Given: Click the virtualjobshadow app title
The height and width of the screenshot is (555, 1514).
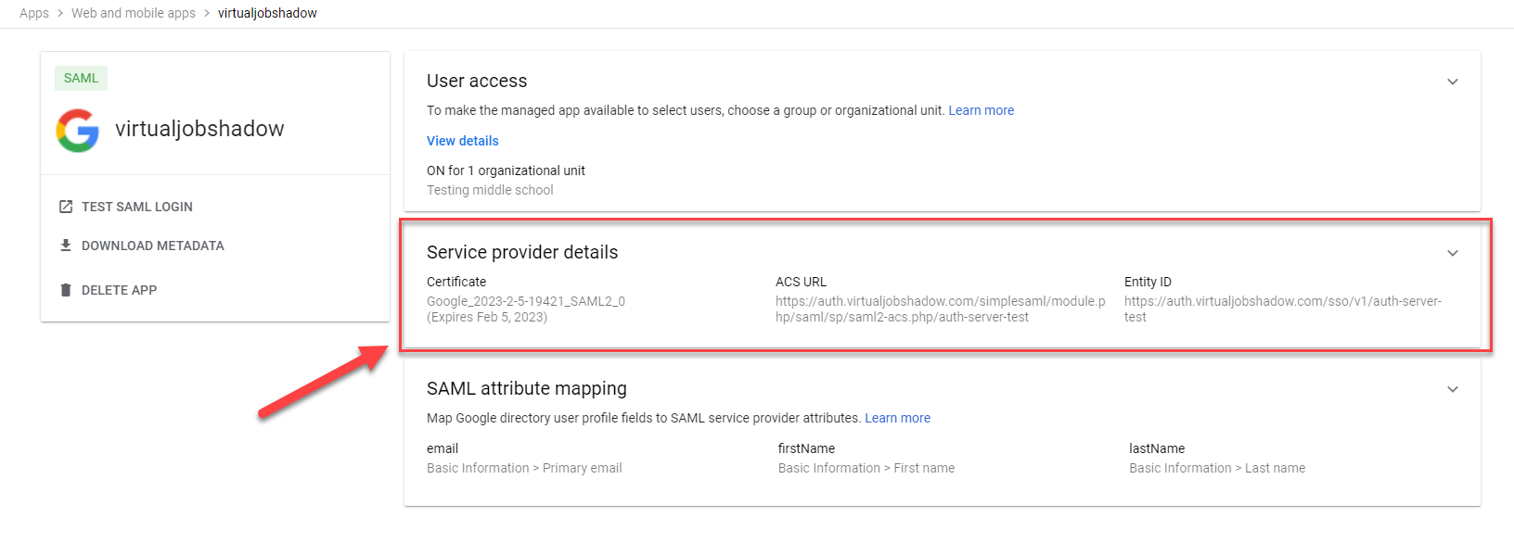Looking at the screenshot, I should click(x=199, y=129).
